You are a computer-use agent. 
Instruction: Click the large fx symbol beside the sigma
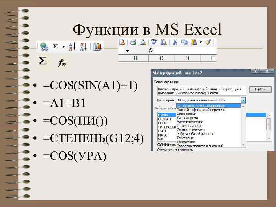[x=62, y=62]
